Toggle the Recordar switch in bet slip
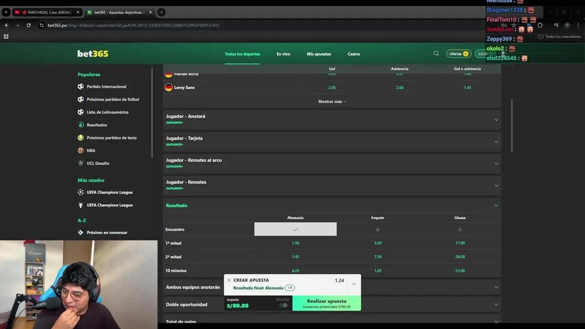Viewport: 585px width, 329px height. pos(283,305)
